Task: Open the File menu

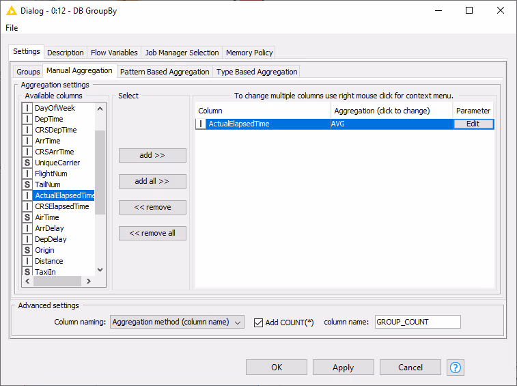Action: click(x=12, y=28)
